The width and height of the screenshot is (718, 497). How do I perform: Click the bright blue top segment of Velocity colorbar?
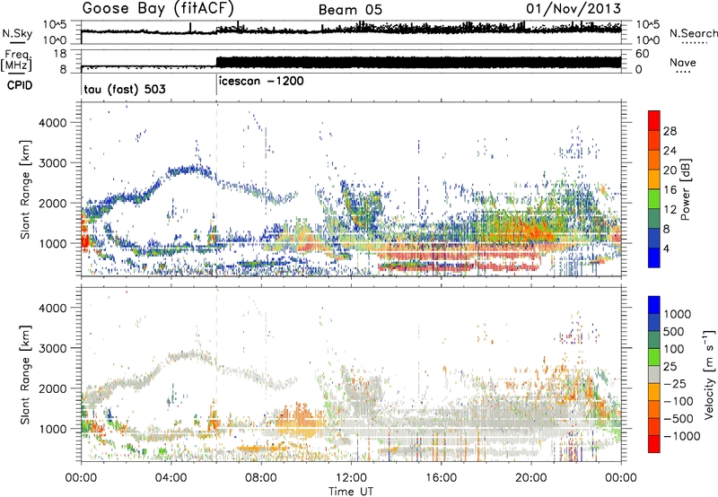coord(654,305)
